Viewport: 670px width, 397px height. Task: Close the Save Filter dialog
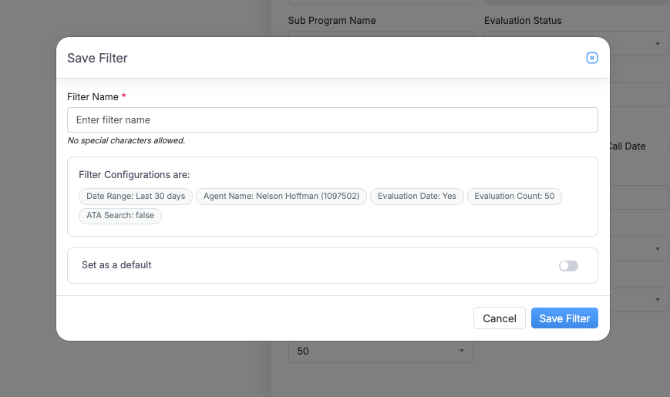[x=592, y=58]
